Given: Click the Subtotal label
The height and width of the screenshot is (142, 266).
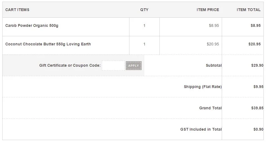Looking at the screenshot, I should click(214, 66).
